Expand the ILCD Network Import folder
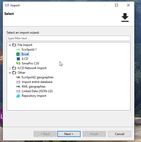141x142 pixels. (10, 68)
